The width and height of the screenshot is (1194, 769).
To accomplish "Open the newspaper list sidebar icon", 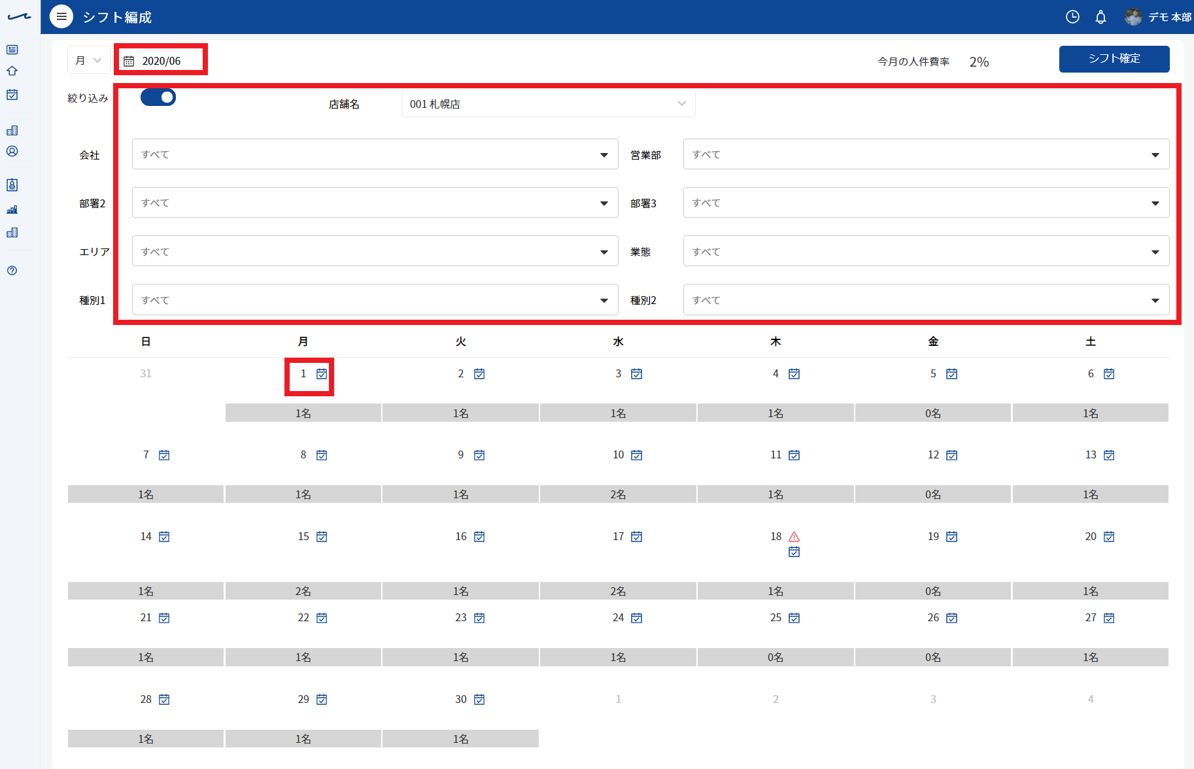I will (x=12, y=50).
